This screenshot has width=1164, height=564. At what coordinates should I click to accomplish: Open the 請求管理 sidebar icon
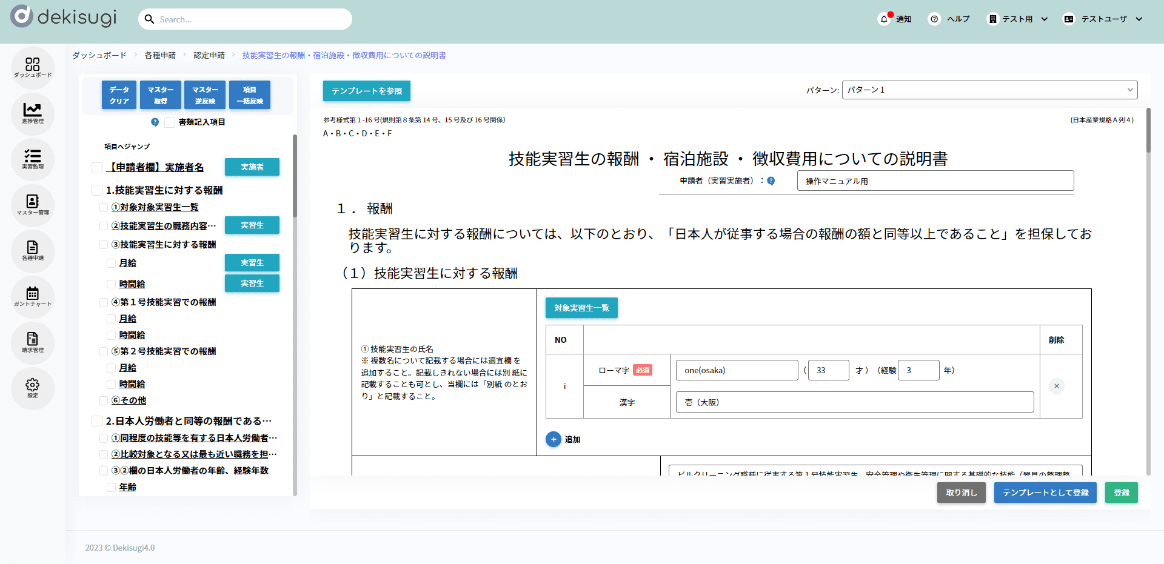(33, 342)
